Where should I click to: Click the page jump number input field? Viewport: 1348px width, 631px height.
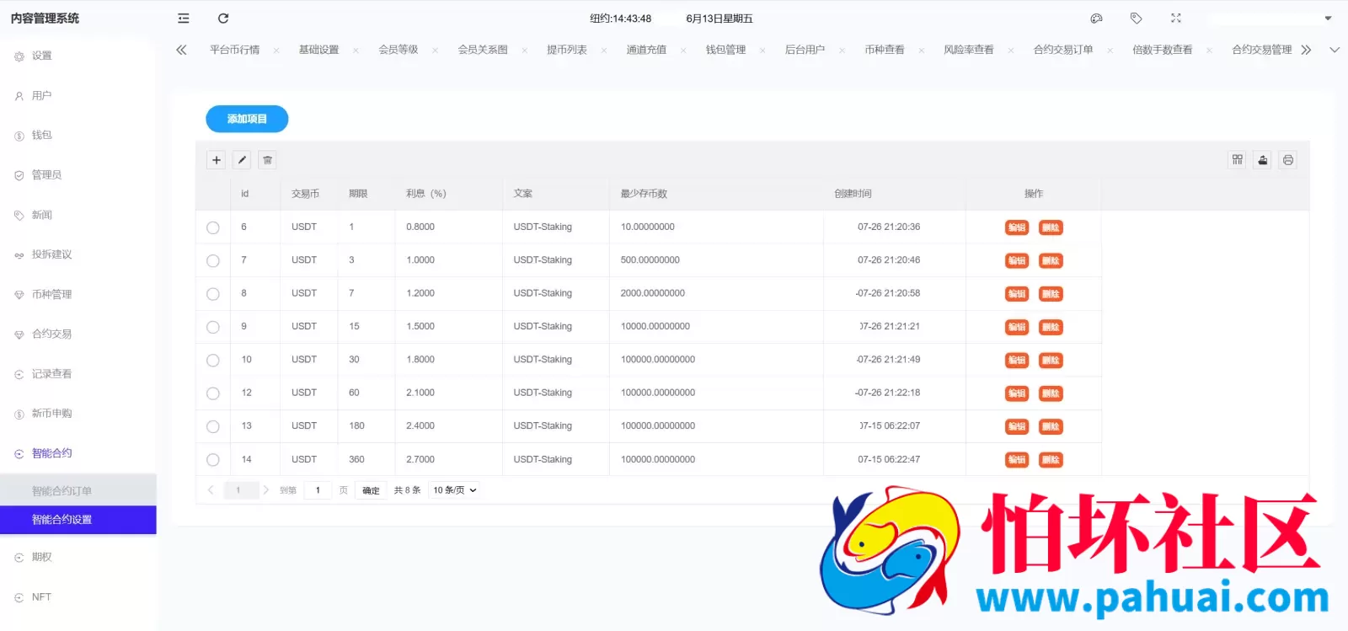pyautogui.click(x=318, y=490)
